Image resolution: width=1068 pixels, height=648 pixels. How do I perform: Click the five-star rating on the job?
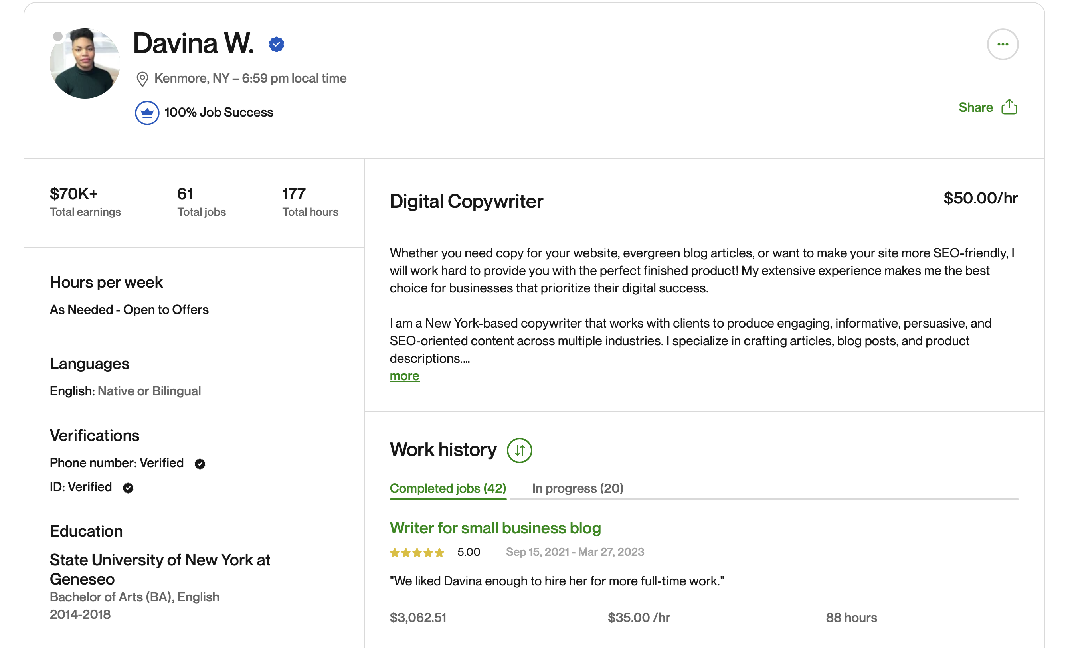pos(417,552)
